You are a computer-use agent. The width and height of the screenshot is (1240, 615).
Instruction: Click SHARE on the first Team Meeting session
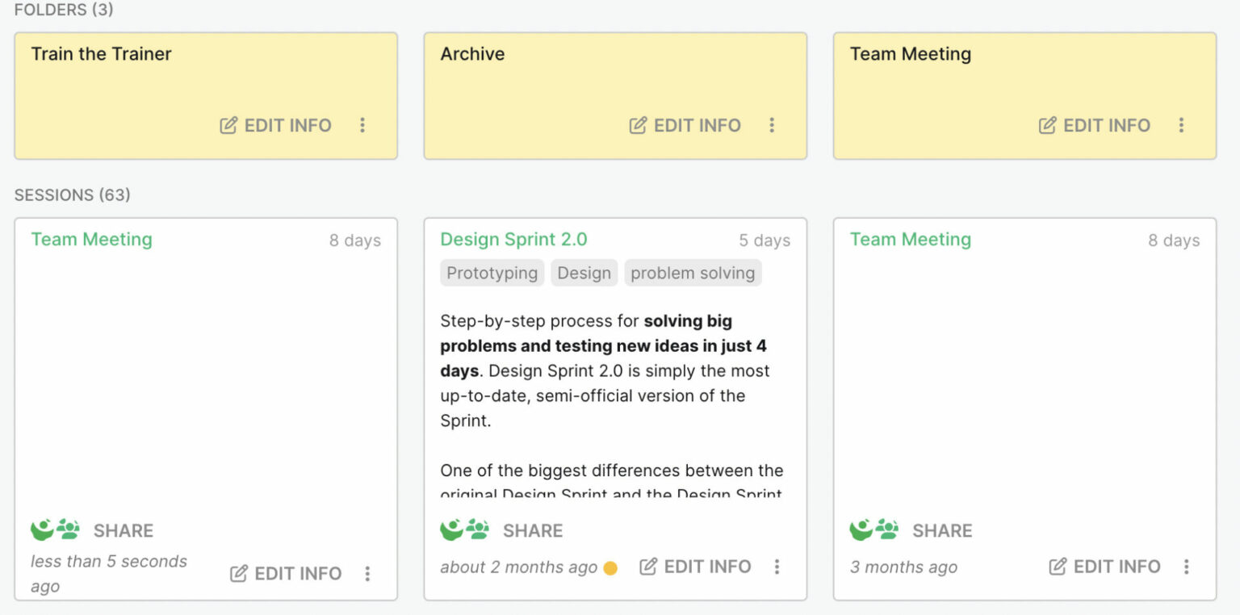(x=123, y=530)
